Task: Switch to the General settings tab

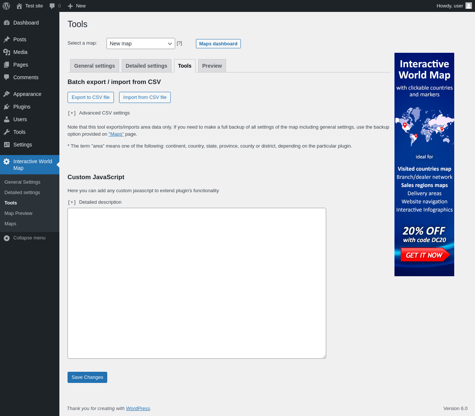Action: click(95, 66)
